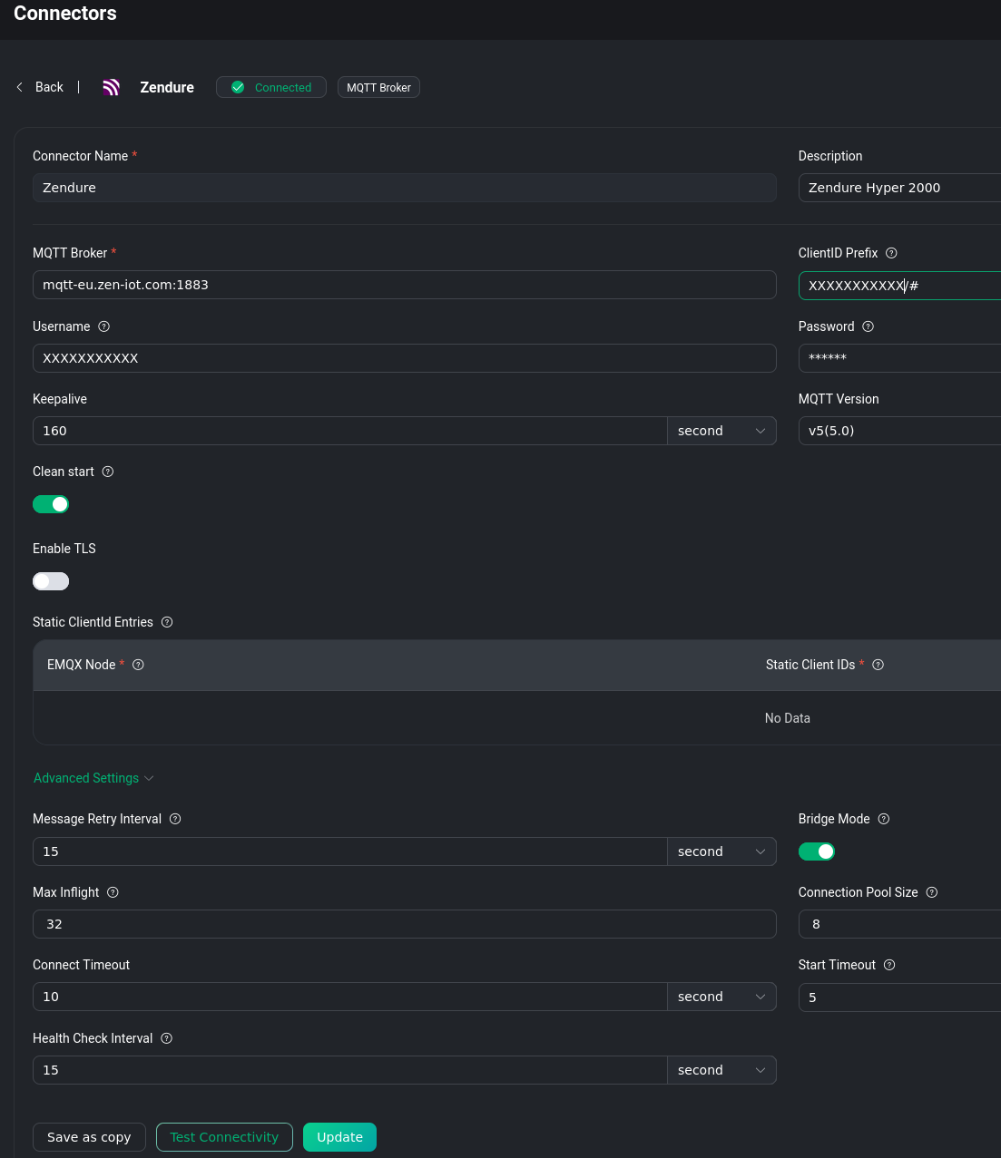Click the Clean start info icon
This screenshot has width=1001, height=1158.
[108, 472]
